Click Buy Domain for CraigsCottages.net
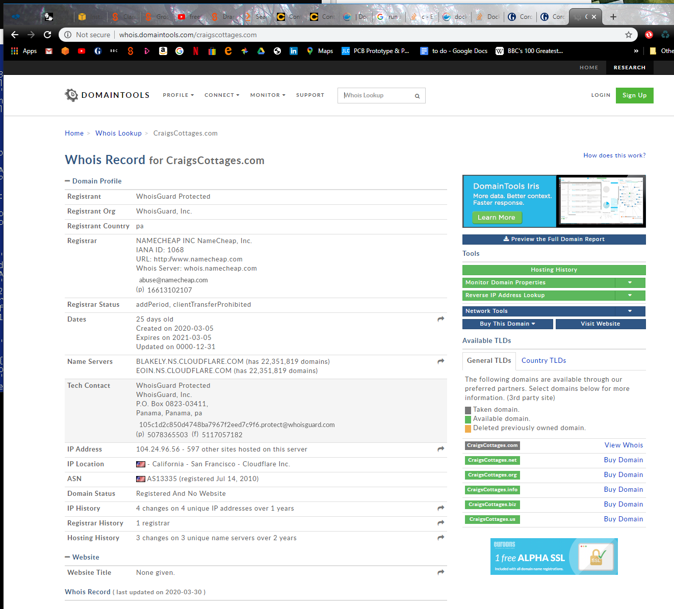The image size is (674, 609). (624, 460)
